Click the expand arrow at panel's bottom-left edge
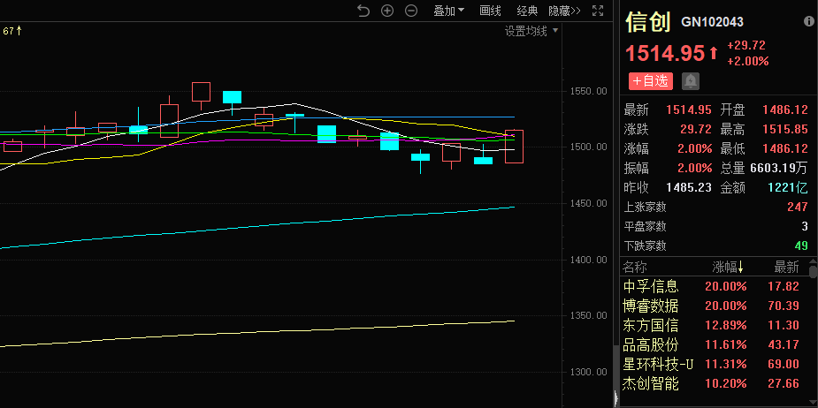818x408 pixels. click(x=616, y=399)
